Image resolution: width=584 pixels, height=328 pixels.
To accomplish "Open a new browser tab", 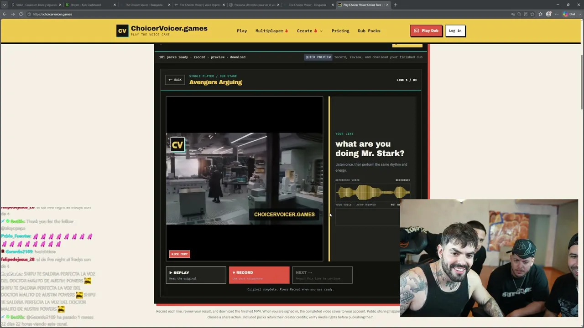I will point(396,5).
